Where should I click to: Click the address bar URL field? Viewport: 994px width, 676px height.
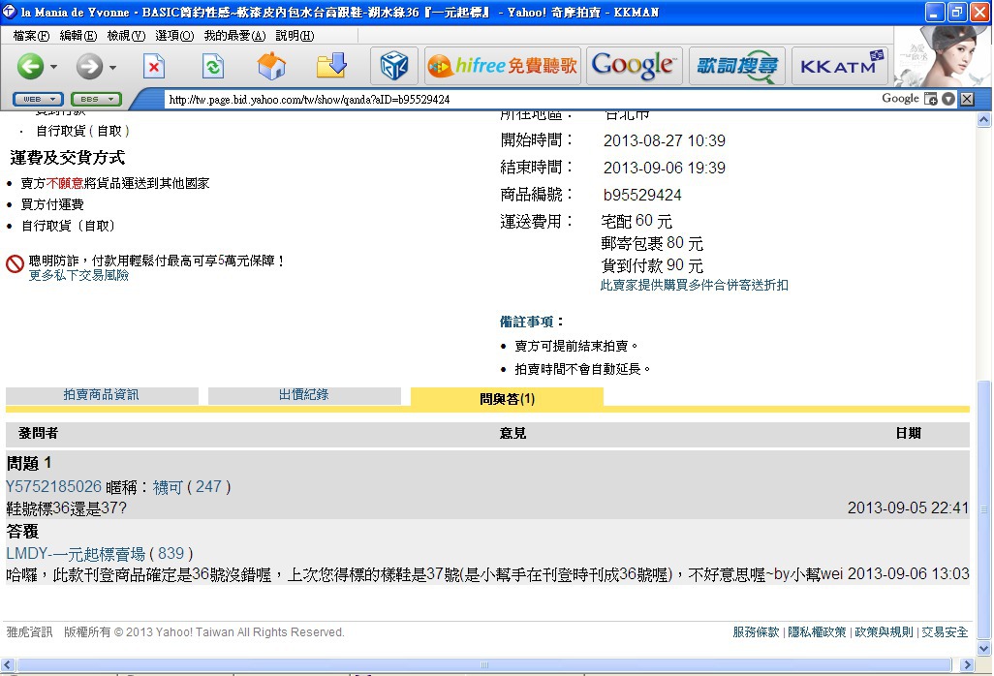pos(520,100)
